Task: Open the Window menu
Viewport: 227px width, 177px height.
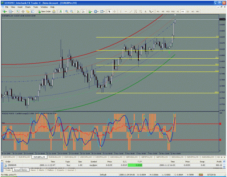Action: click(44, 7)
